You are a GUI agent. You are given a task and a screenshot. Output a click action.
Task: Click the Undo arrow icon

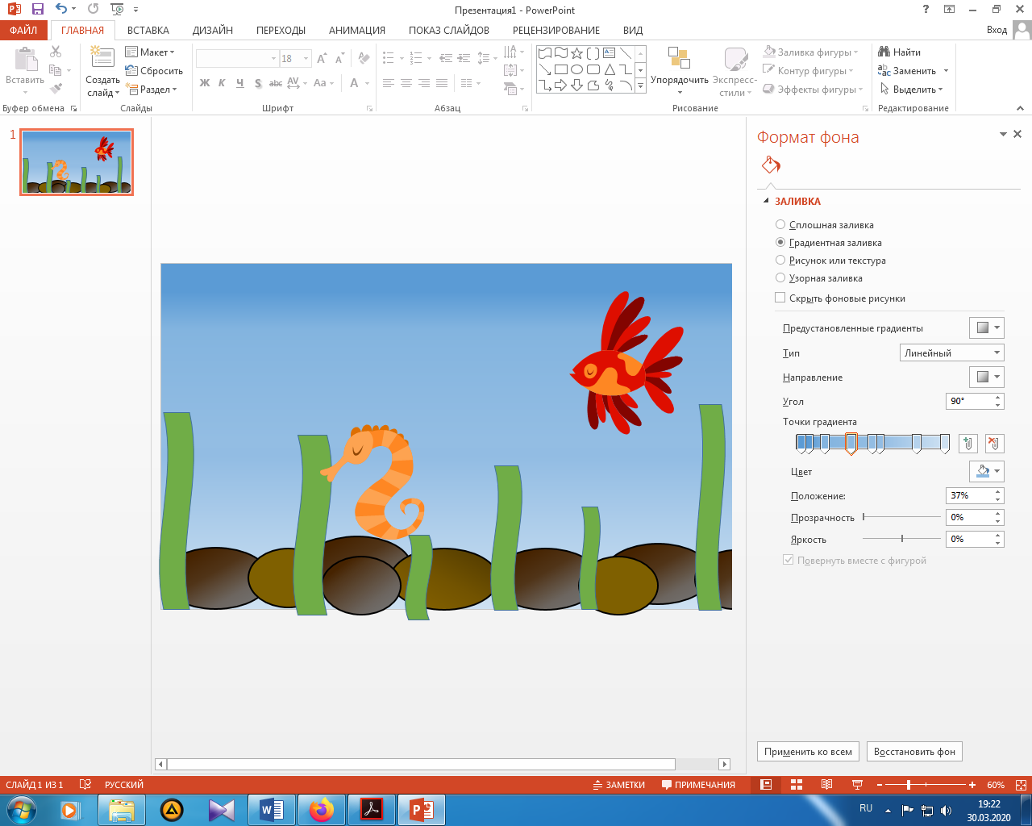(61, 10)
